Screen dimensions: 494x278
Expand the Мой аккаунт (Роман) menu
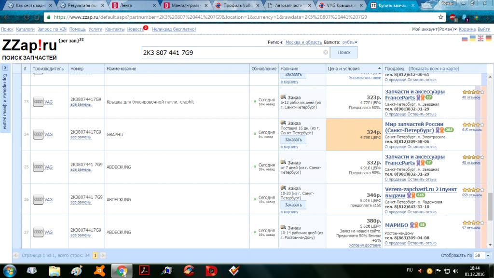(434, 29)
